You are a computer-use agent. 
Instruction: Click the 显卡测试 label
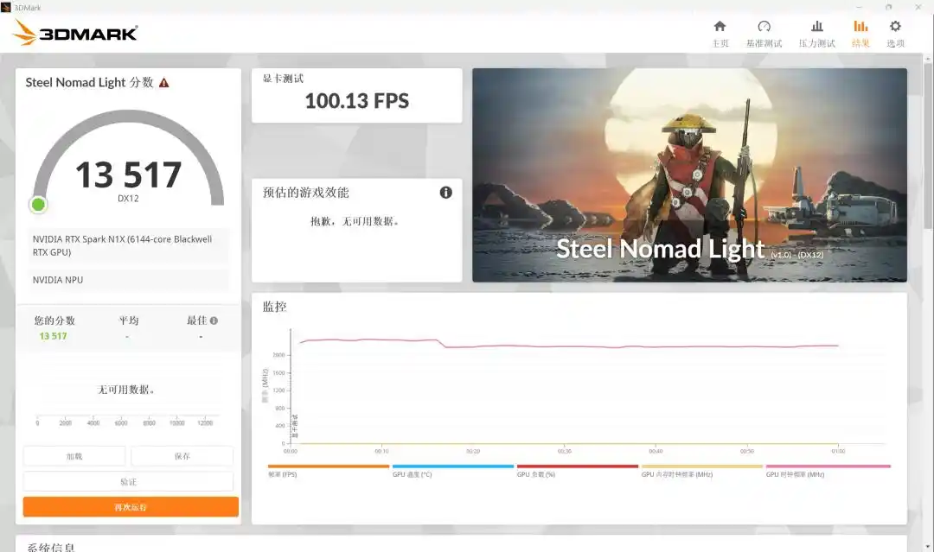[x=283, y=79]
